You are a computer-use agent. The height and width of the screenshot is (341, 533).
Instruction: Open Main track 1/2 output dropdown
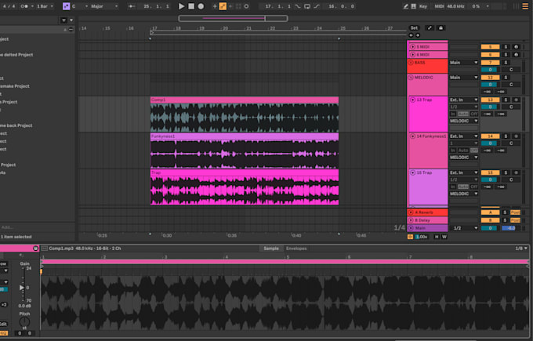pos(464,228)
